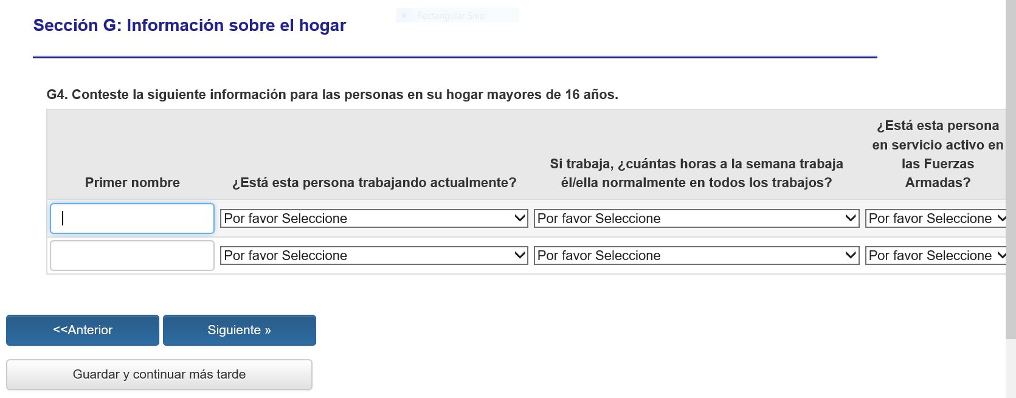Click the faint Rectangular Snip label
The width and height of the screenshot is (1016, 398).
click(x=451, y=16)
